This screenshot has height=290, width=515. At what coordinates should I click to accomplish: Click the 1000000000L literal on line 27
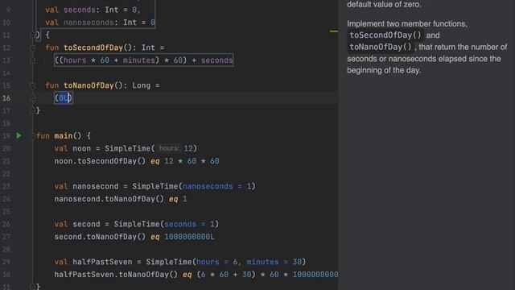pyautogui.click(x=190, y=237)
